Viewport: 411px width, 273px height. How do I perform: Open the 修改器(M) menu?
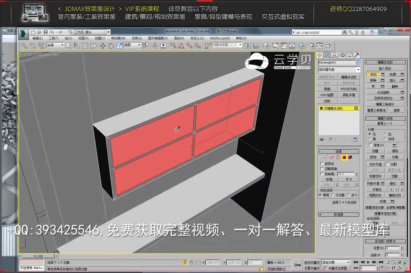(118, 38)
